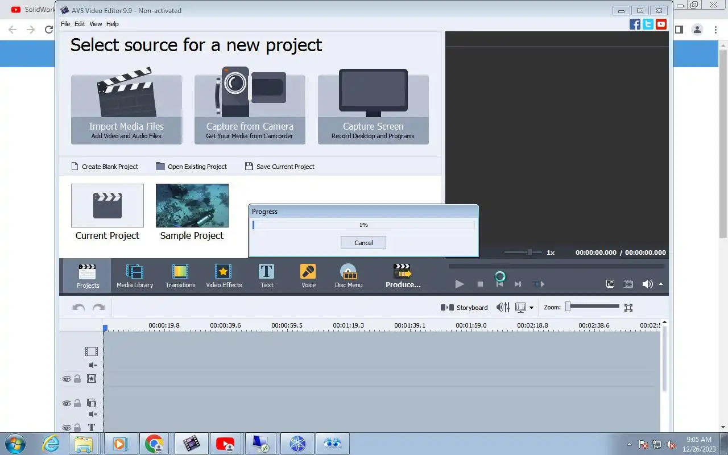The height and width of the screenshot is (455, 728).
Task: Open the Voice recording panel
Action: (x=308, y=276)
